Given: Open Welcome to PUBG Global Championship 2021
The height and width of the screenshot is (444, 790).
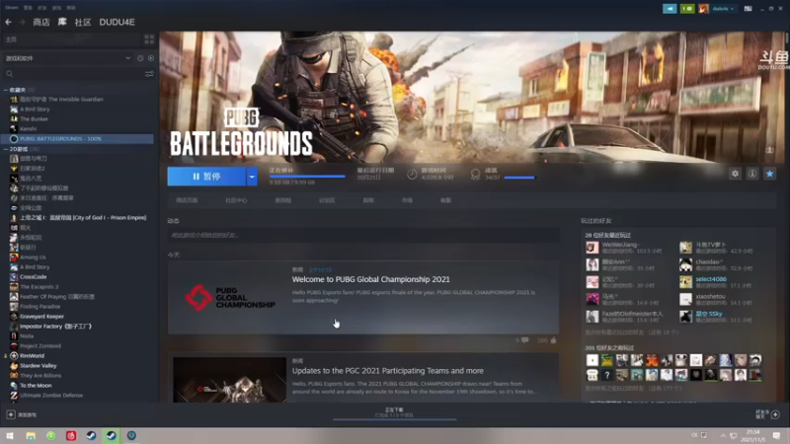Looking at the screenshot, I should click(x=371, y=279).
